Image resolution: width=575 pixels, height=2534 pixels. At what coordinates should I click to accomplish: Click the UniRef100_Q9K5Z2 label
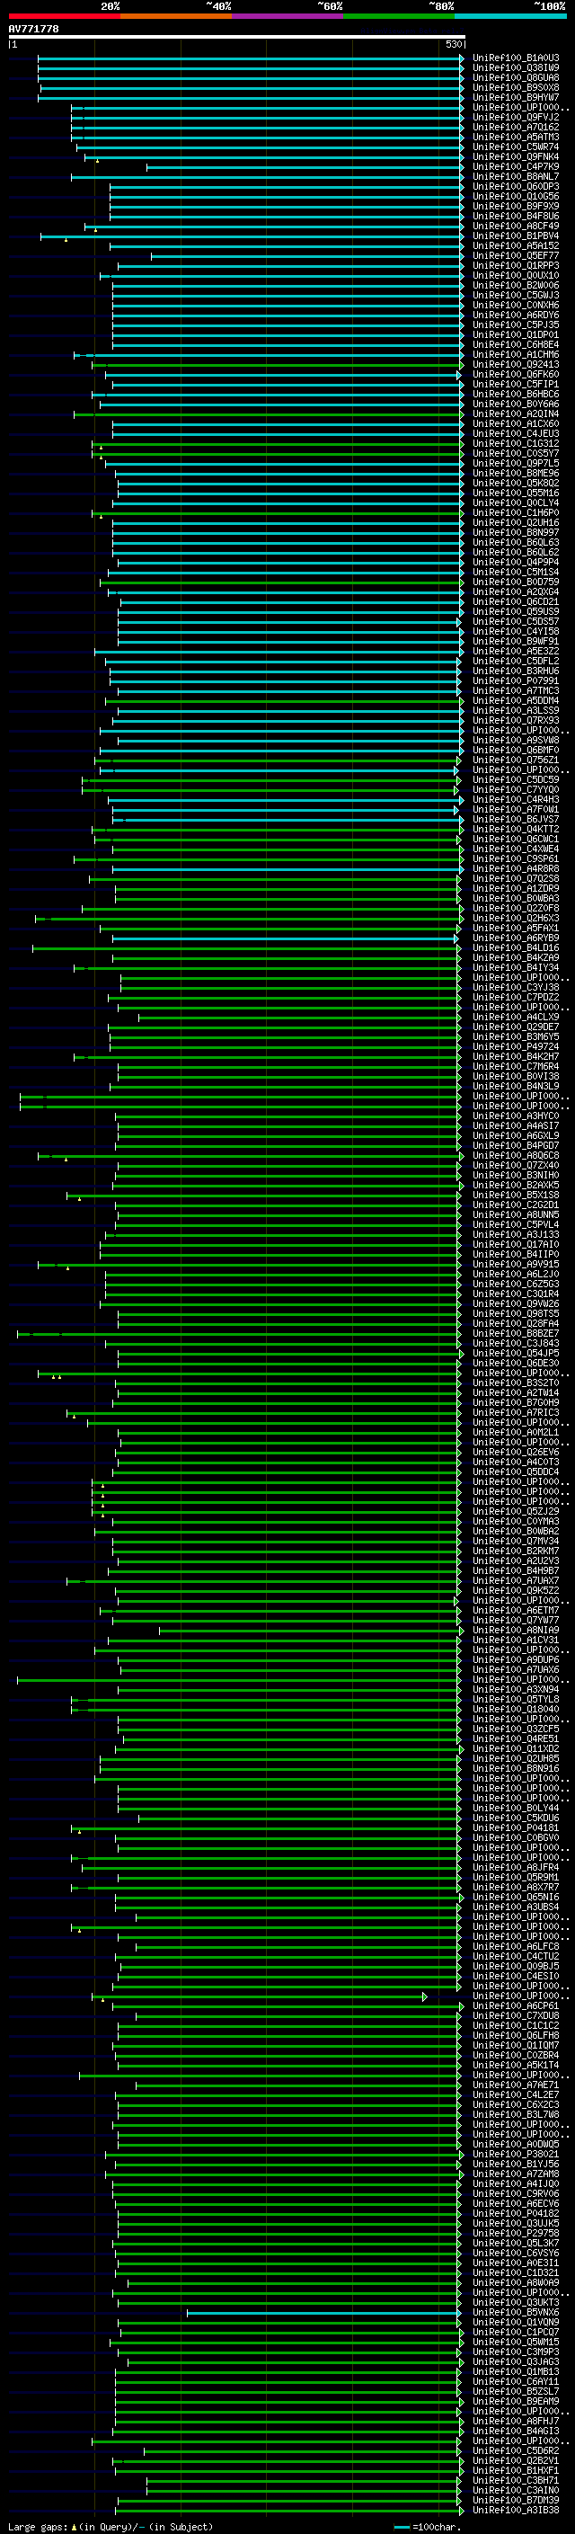(x=516, y=1591)
